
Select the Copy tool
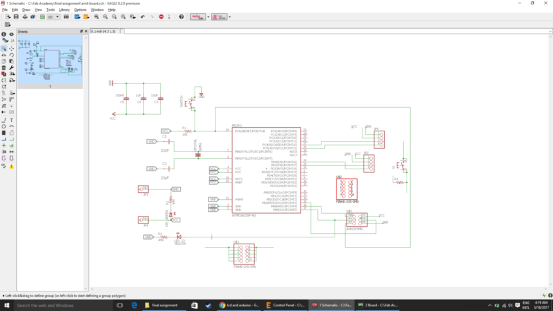4,62
